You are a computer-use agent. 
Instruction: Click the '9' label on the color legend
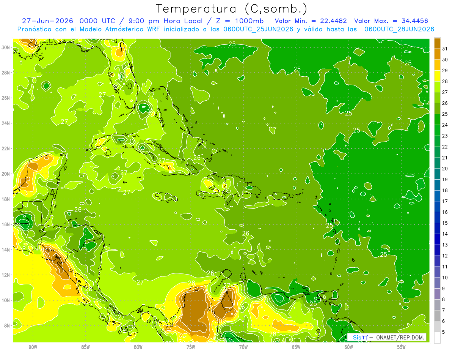[444, 289]
